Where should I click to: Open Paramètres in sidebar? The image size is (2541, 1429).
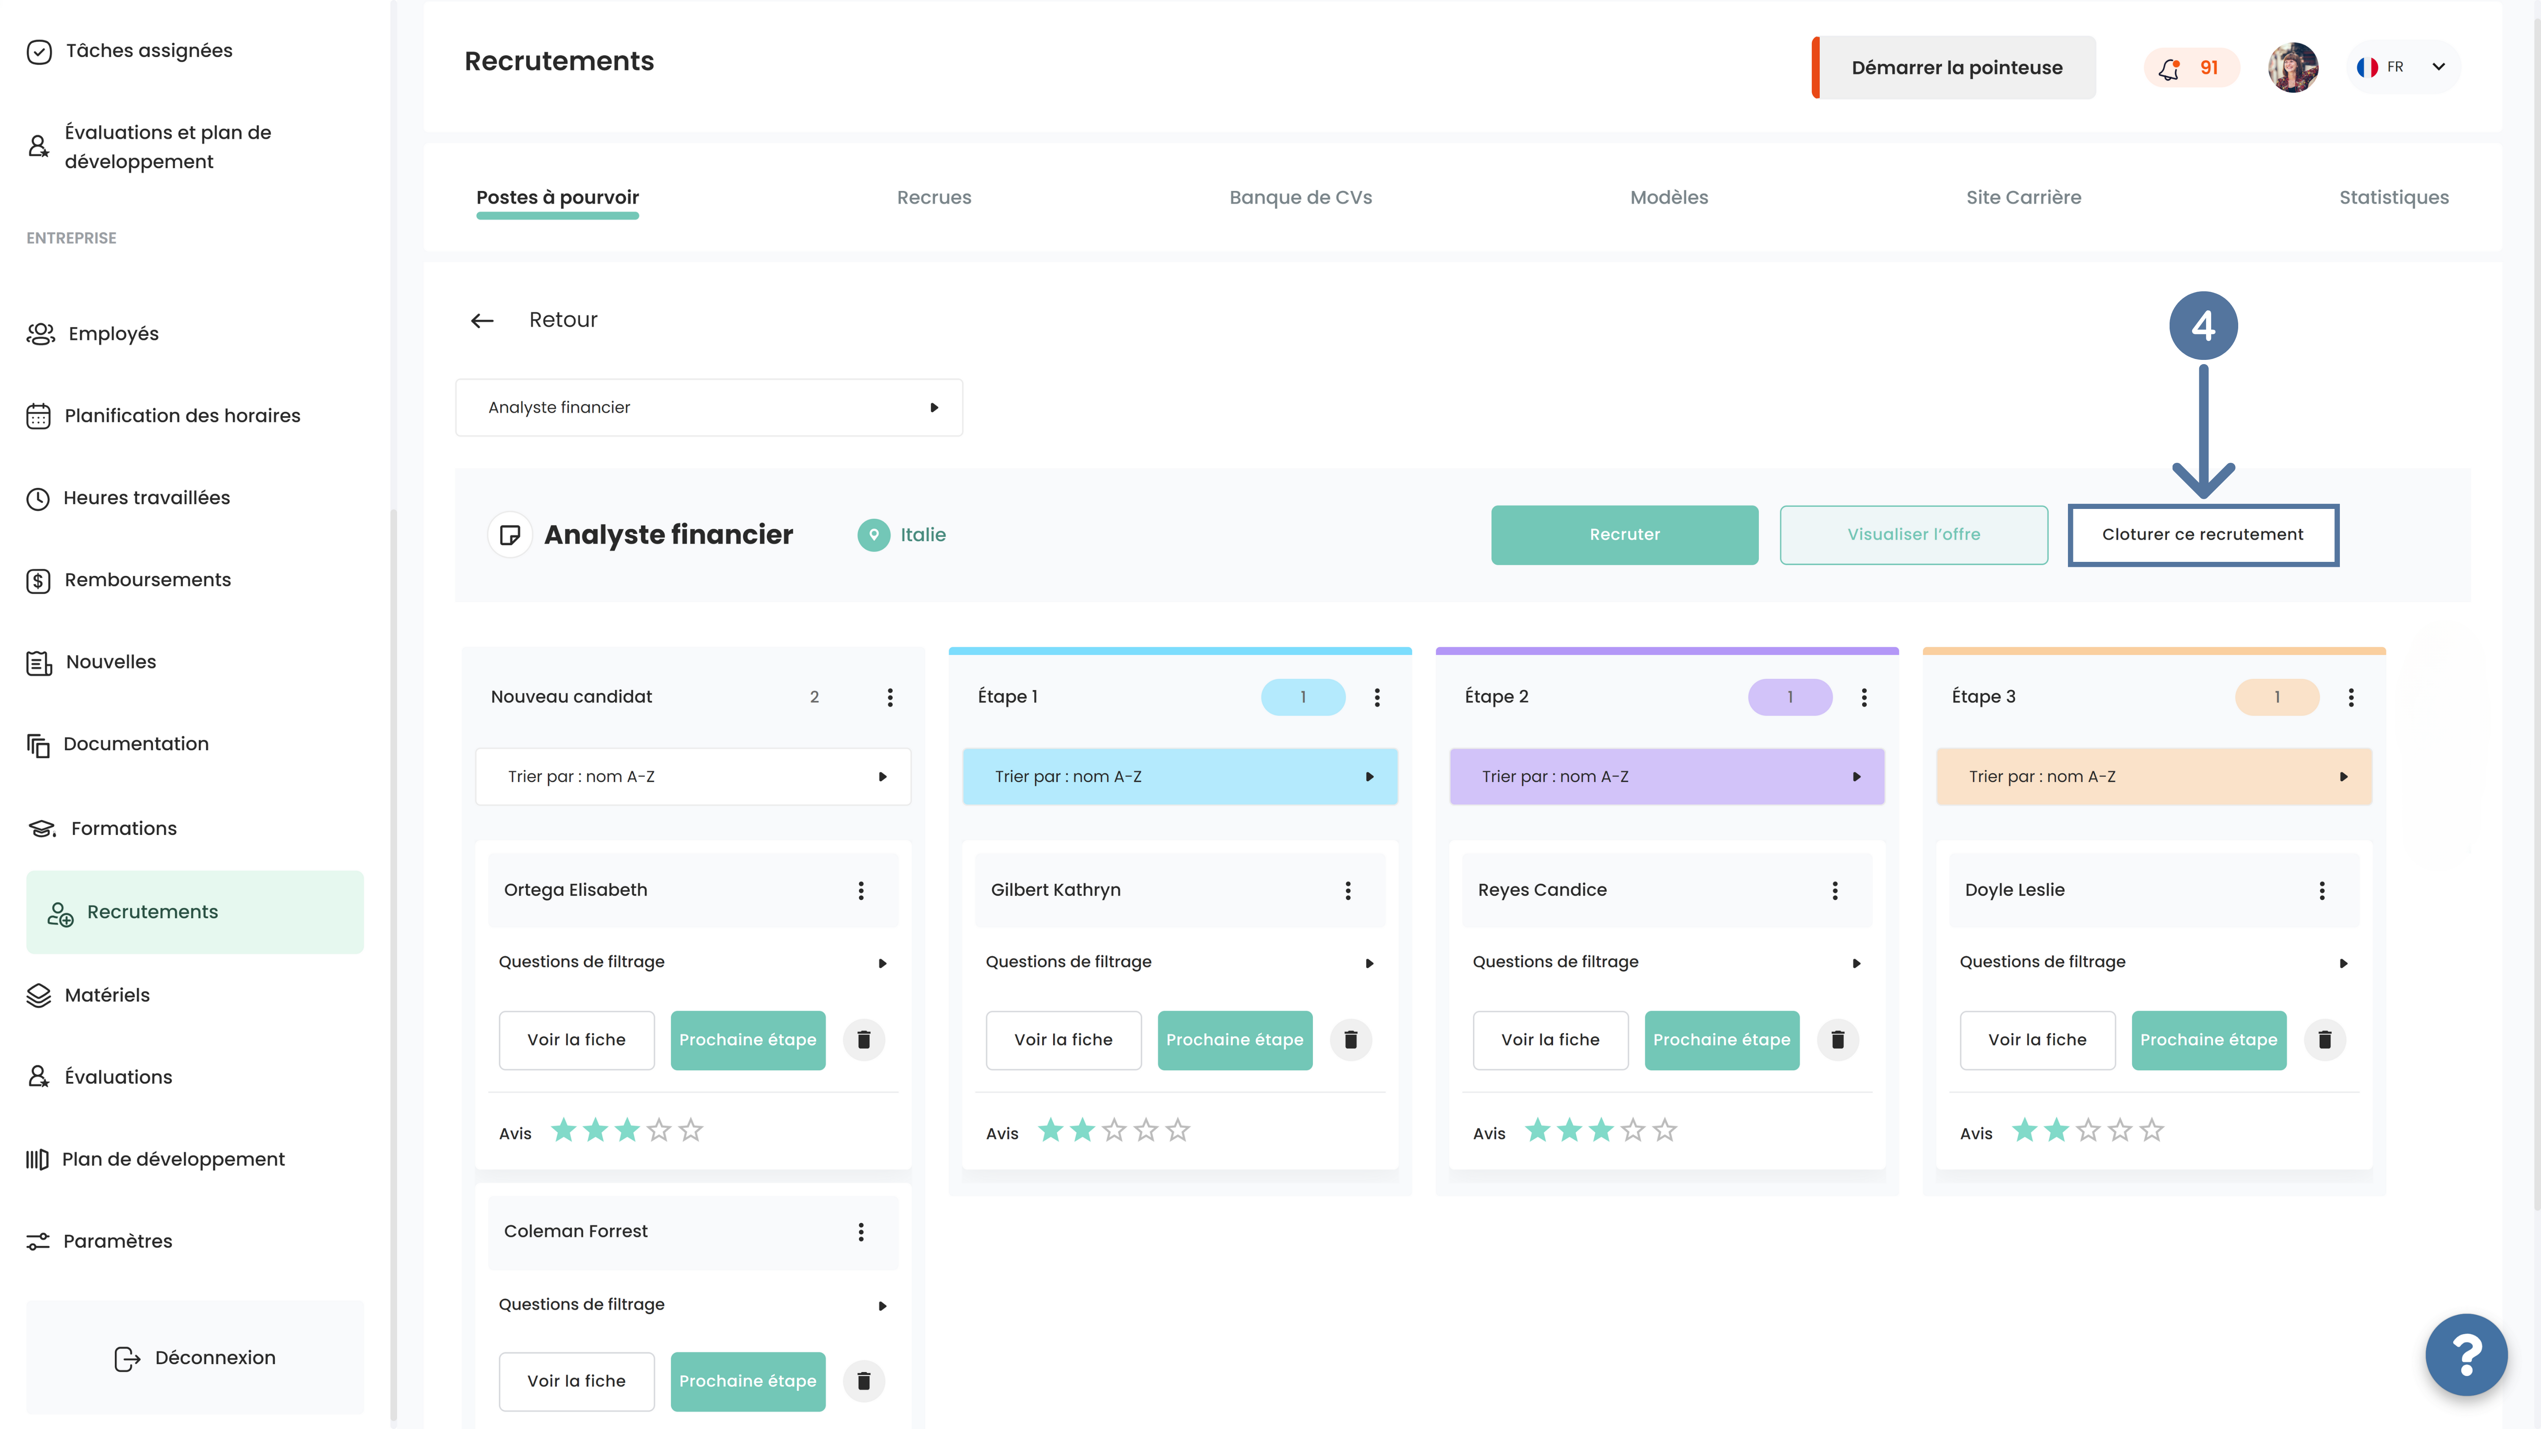(99, 1241)
